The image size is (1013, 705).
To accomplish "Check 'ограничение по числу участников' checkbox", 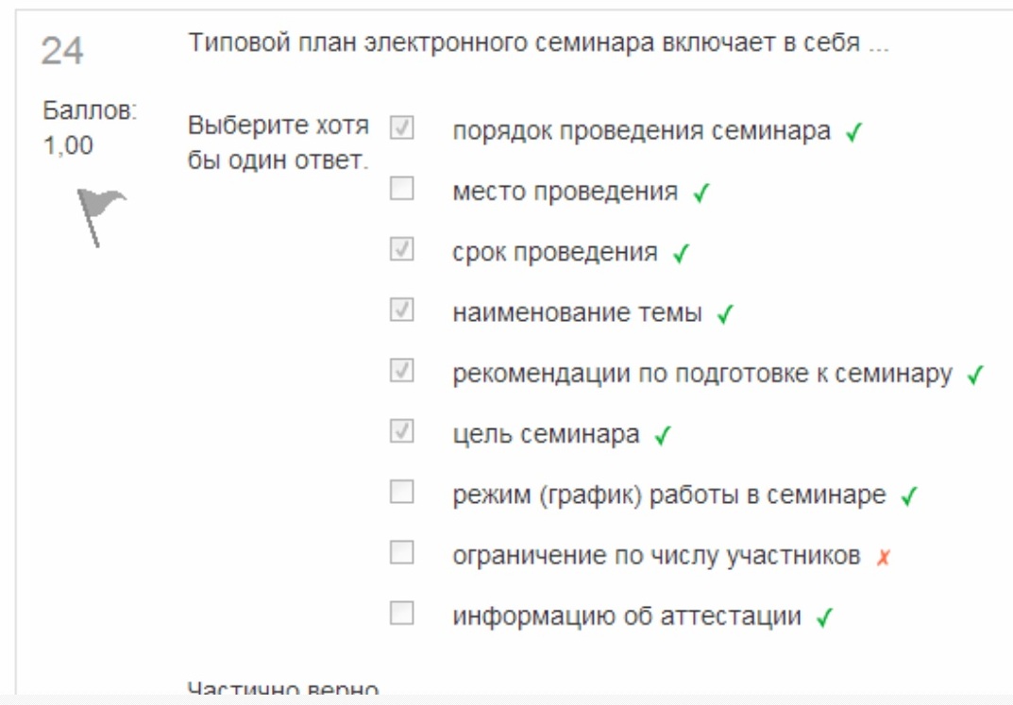I will tap(402, 553).
